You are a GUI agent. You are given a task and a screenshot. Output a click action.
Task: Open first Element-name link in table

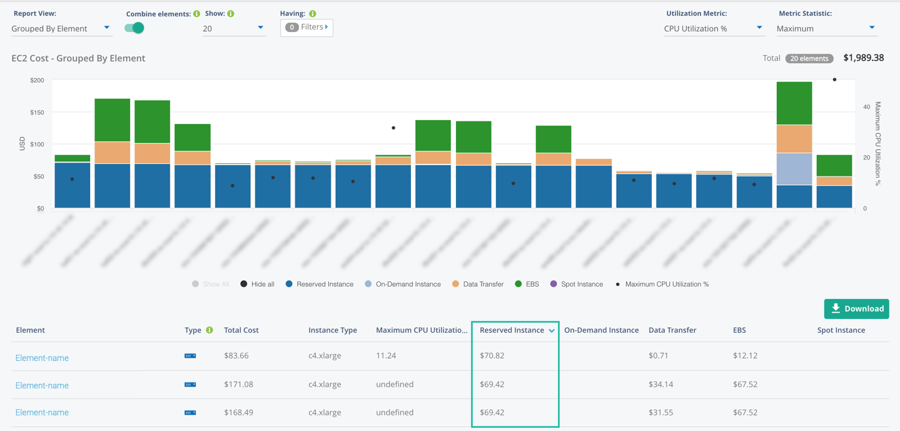42,358
